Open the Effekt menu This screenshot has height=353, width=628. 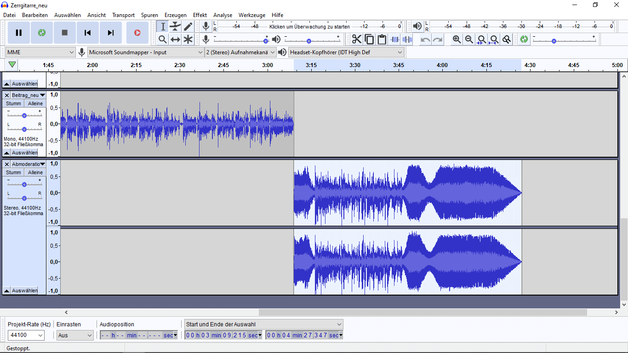coord(200,15)
